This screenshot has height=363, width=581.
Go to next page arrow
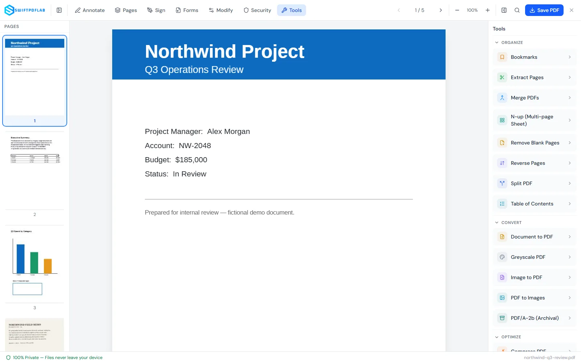click(x=440, y=10)
